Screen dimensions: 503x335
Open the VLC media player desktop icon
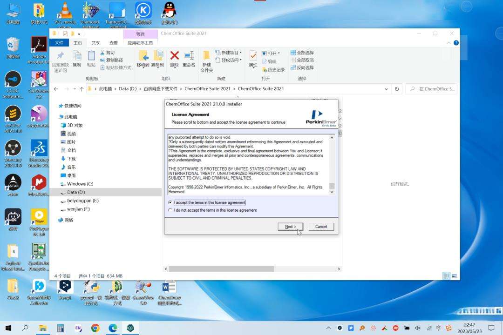pyautogui.click(x=65, y=14)
